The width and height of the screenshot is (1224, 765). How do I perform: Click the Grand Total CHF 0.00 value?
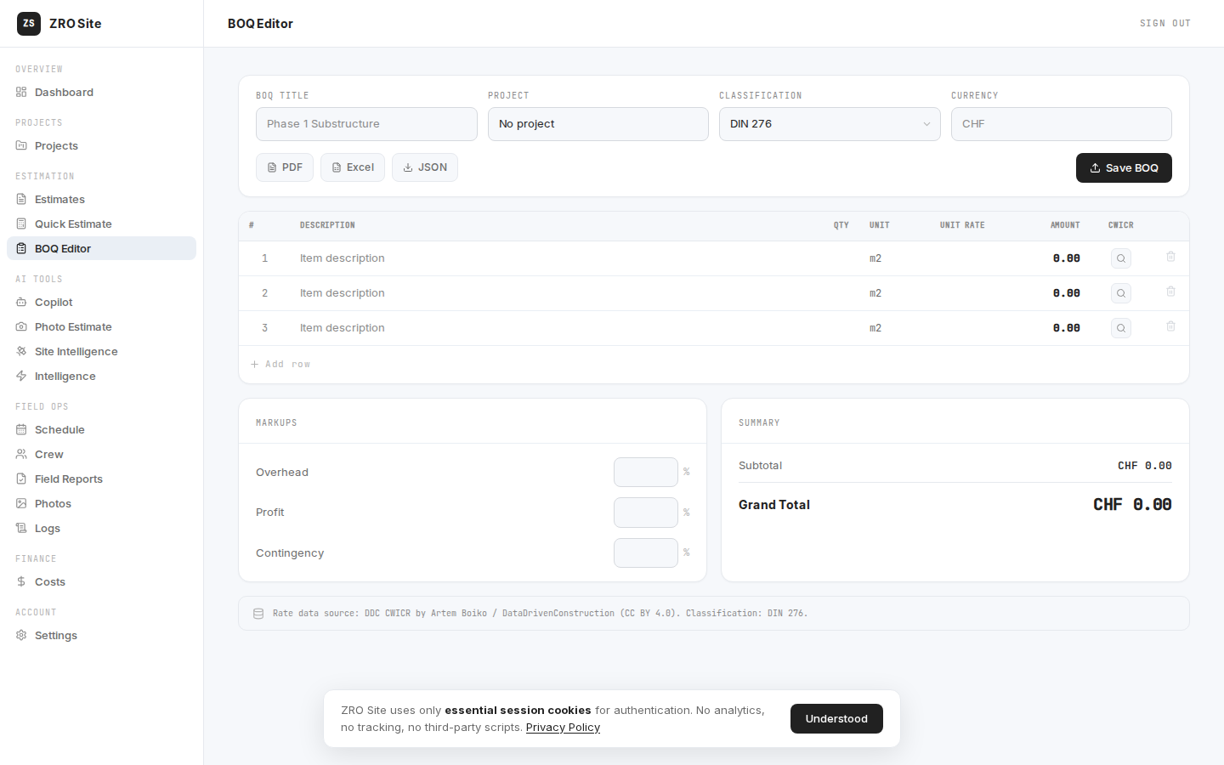[1132, 505]
